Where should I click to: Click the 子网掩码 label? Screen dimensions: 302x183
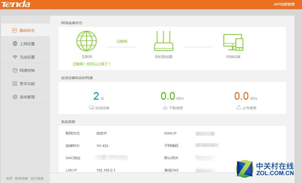[171, 145]
